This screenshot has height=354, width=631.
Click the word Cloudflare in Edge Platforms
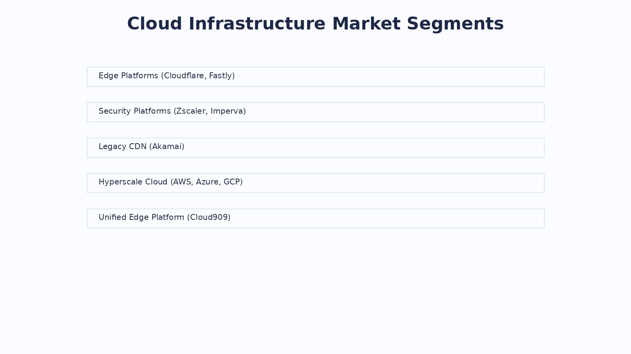pos(184,76)
